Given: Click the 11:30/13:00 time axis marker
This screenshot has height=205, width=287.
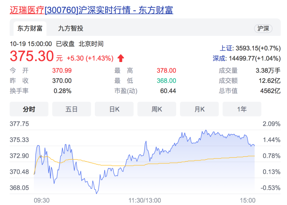Looking at the screenshot, I should [145, 200].
